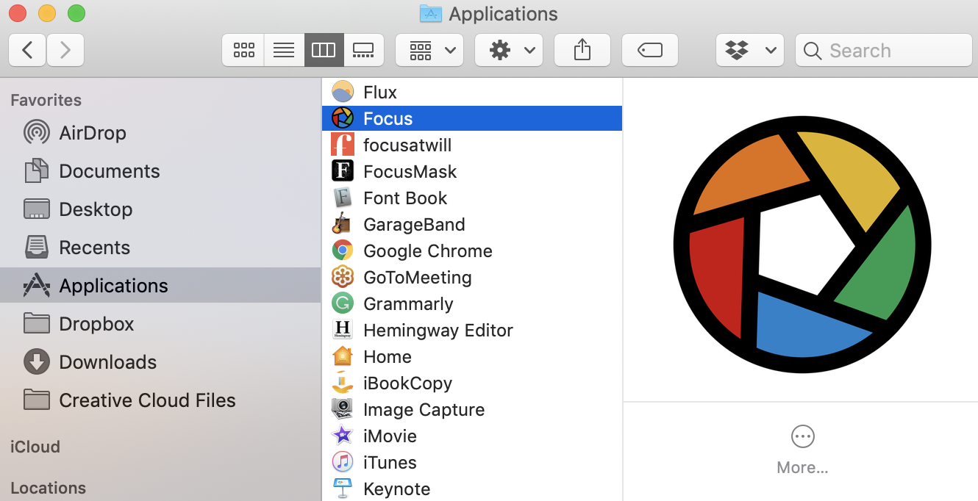This screenshot has width=978, height=501.
Task: Open AirDrop in the sidebar
Action: (x=160, y=133)
